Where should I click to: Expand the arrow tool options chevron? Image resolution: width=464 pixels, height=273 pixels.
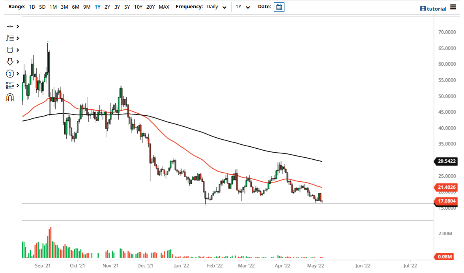point(17,62)
